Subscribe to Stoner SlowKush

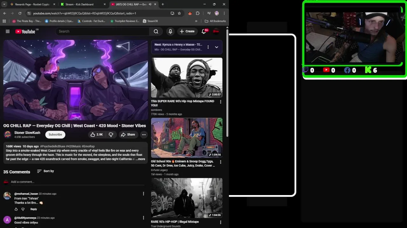click(x=55, y=135)
